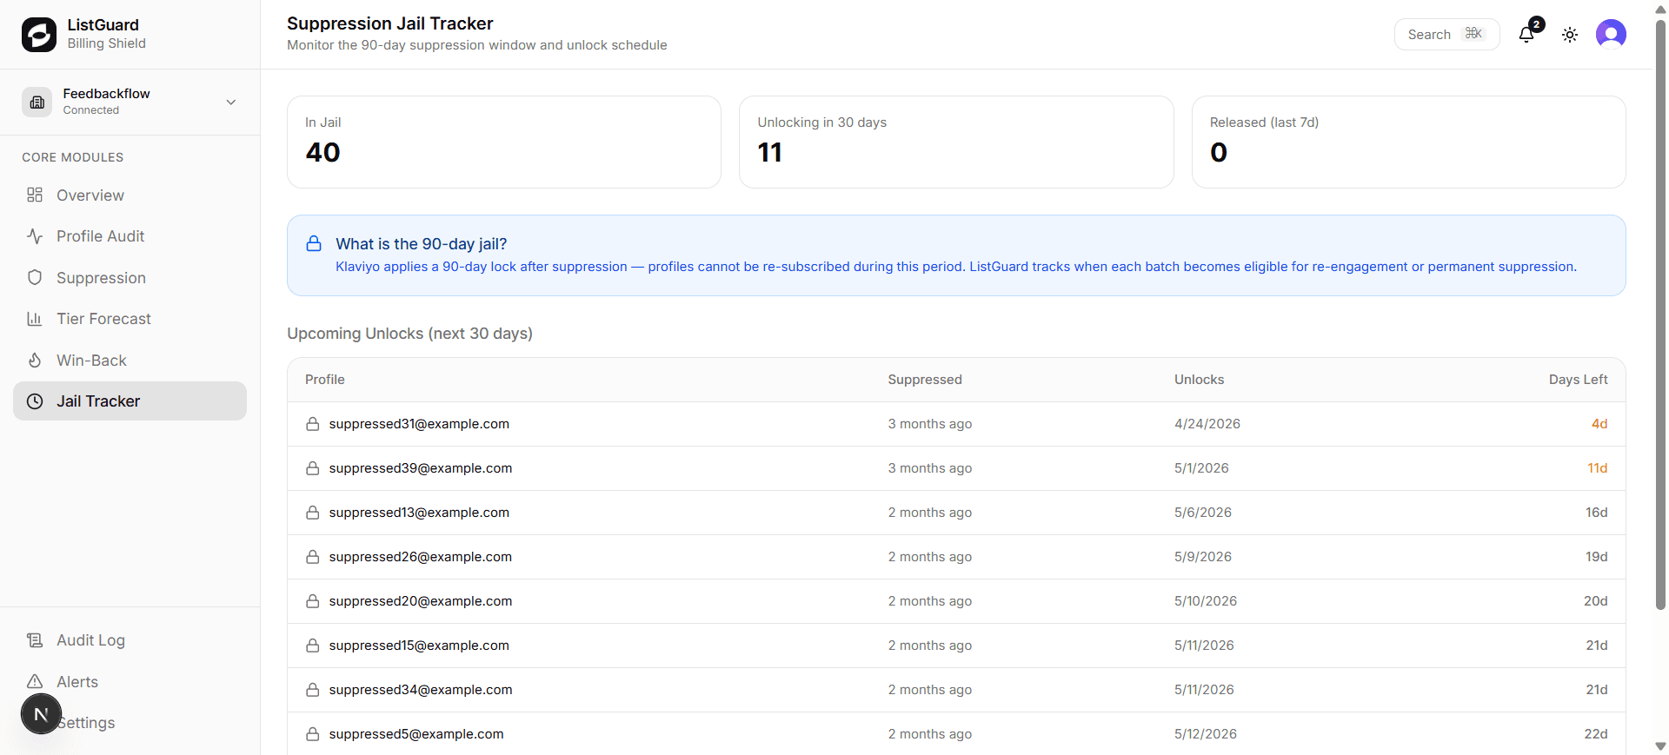Click the lock icon in the info banner
The image size is (1669, 755).
pos(314,243)
